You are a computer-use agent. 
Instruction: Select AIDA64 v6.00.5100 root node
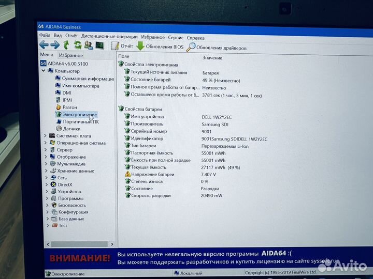(x=64, y=64)
